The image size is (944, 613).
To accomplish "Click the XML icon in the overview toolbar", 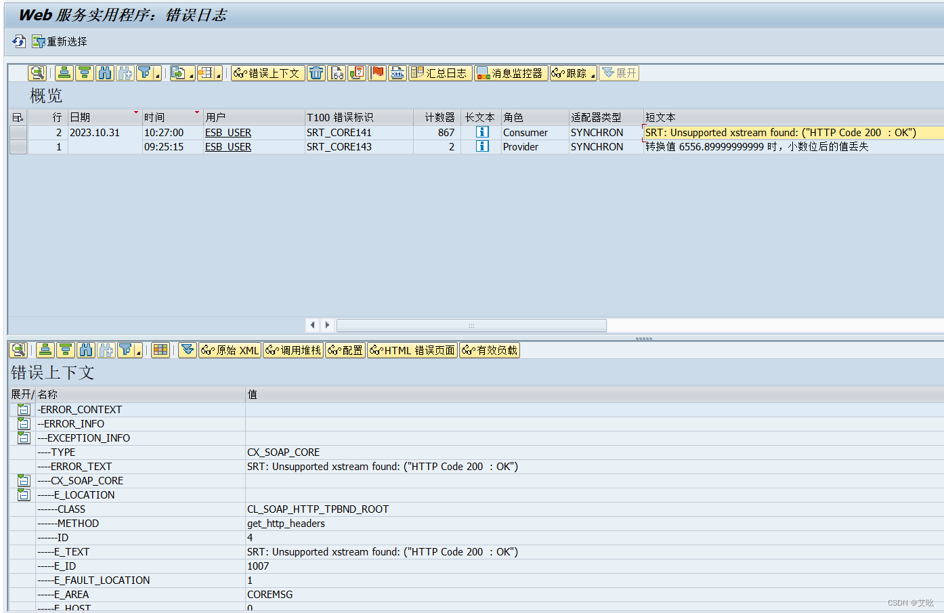I will click(398, 73).
